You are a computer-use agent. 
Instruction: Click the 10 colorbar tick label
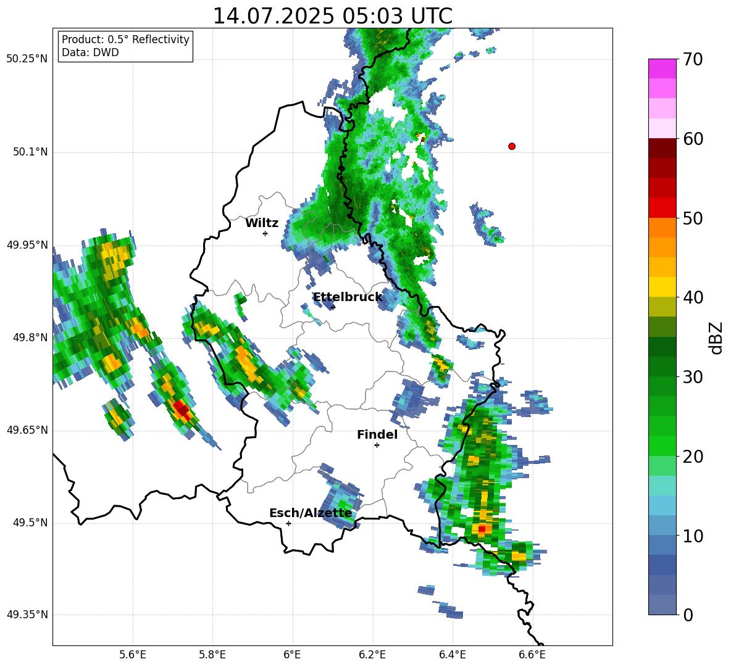coord(693,536)
